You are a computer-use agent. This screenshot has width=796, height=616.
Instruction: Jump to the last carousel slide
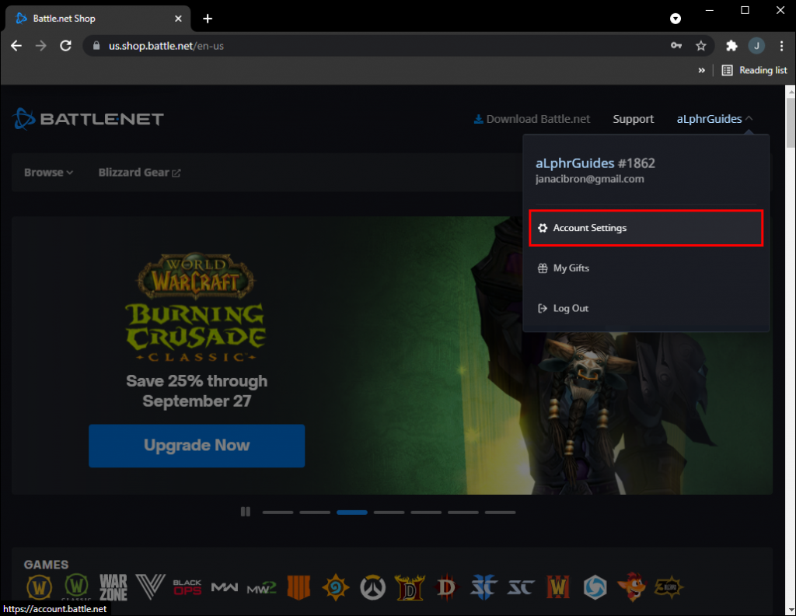[x=500, y=512]
